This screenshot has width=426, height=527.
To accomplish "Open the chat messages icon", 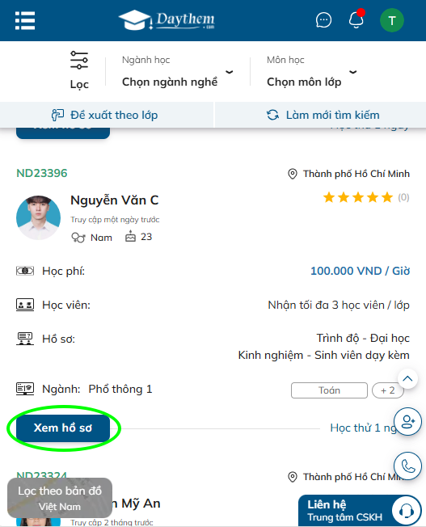I will pos(323,20).
